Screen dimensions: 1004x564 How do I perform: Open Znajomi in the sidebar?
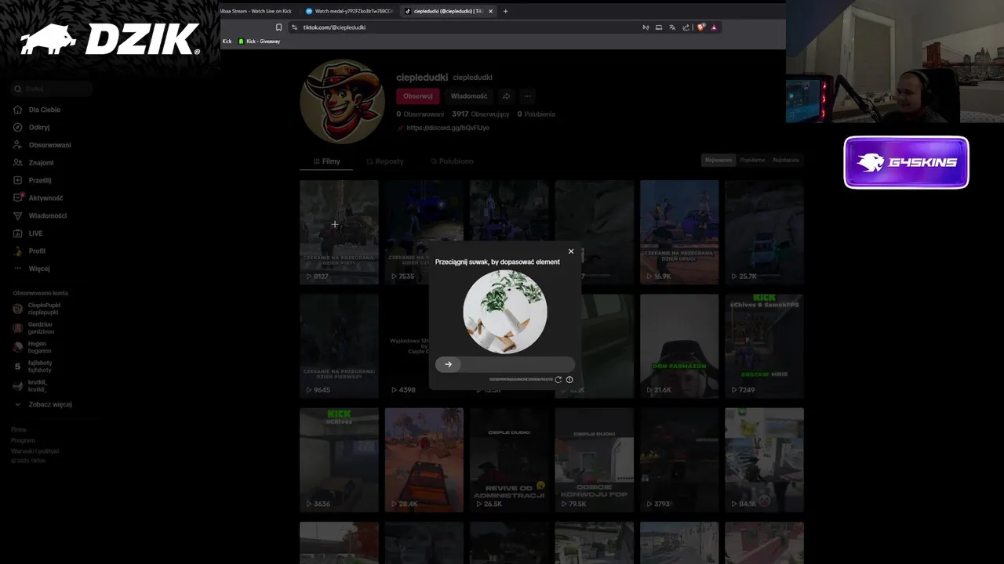click(x=41, y=163)
